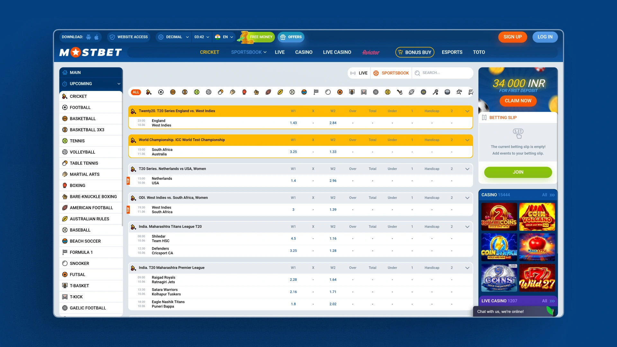Toggle the LIVE events view
Screen dimensions: 617x347
click(359, 73)
